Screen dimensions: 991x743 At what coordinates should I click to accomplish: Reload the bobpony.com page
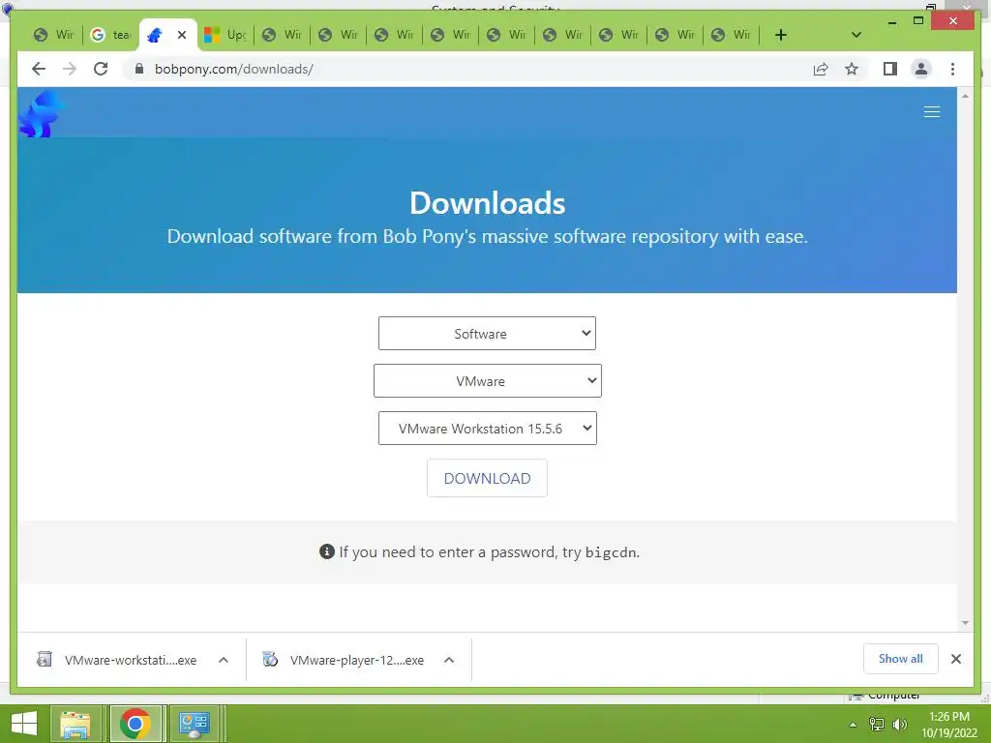101,69
